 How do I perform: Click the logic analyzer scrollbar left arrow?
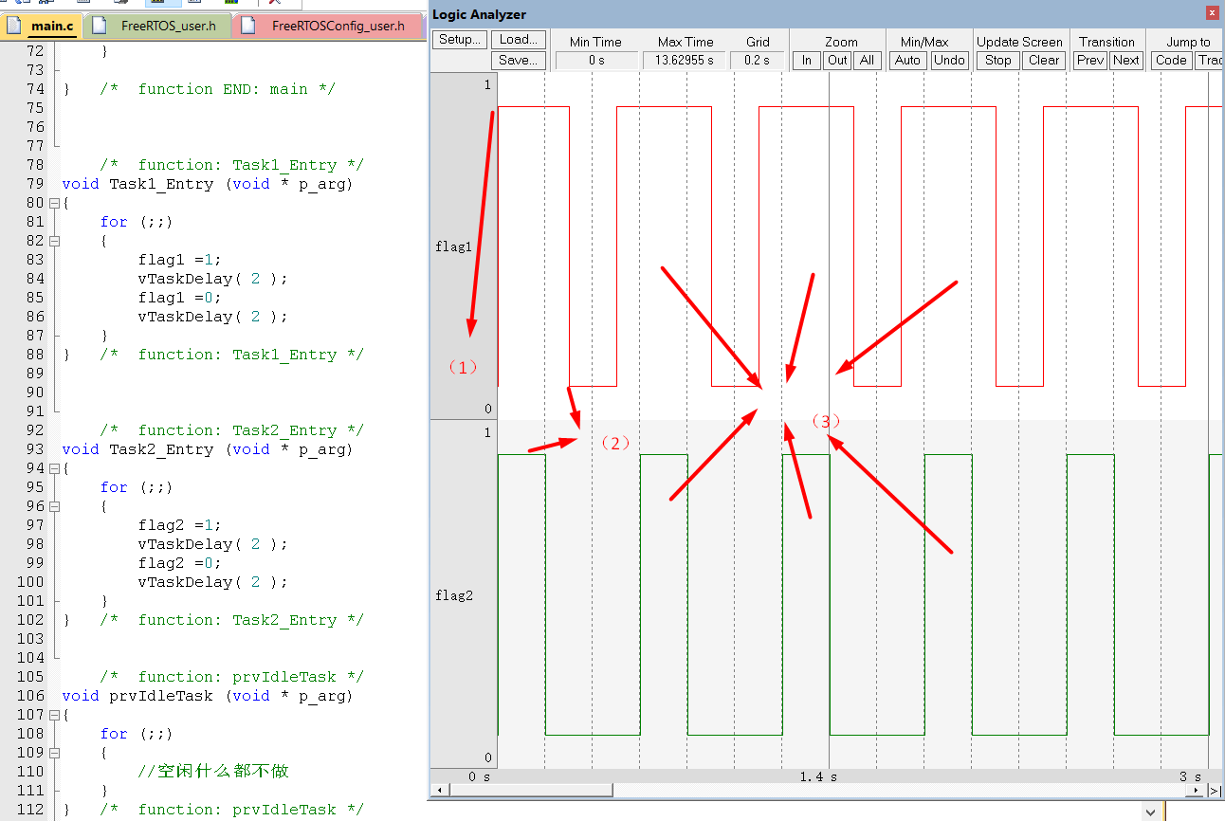click(438, 791)
